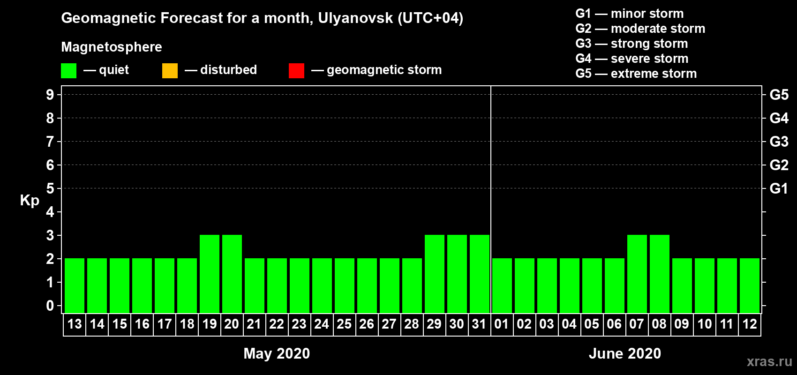Click the May 25 bar
The image size is (797, 375).
coord(345,285)
